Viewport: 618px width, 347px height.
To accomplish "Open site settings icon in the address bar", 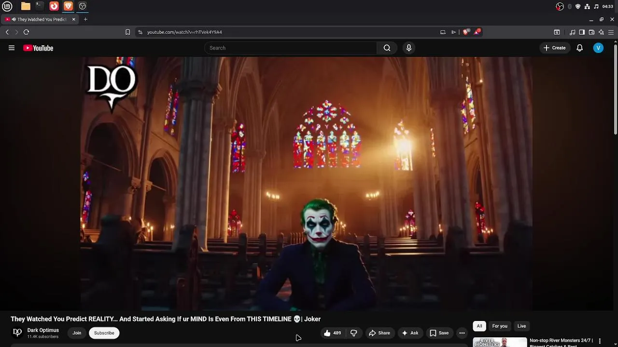I will click(x=140, y=32).
